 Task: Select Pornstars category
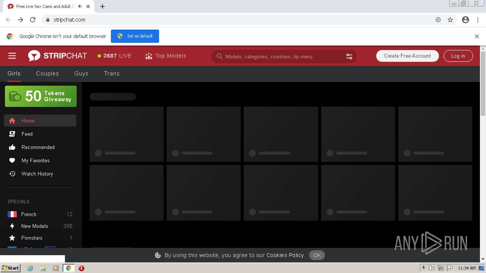40,238
